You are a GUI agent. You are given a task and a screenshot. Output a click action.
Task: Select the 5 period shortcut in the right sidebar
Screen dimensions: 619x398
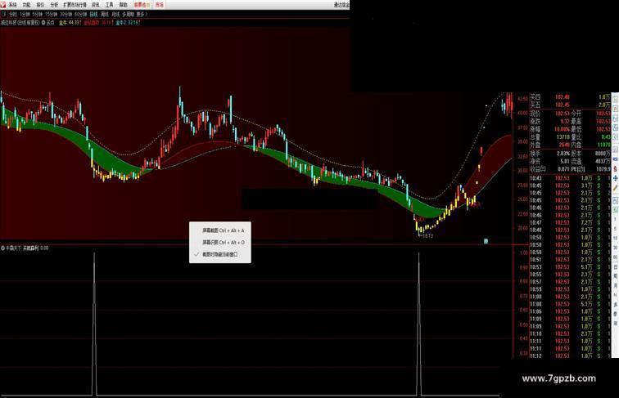tap(615, 229)
